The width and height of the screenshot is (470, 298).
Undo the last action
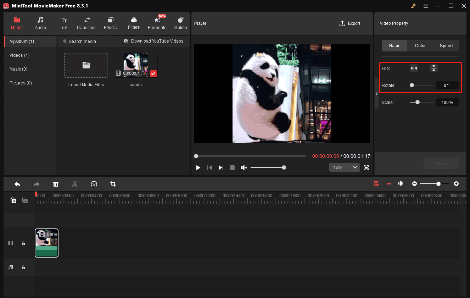point(17,184)
